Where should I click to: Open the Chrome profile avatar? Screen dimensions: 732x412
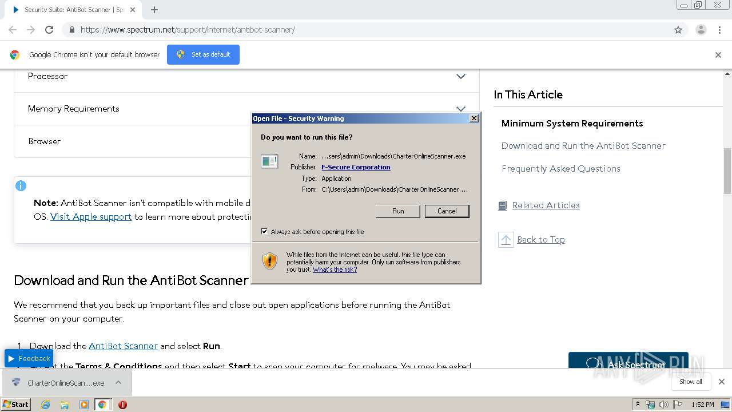coord(701,30)
